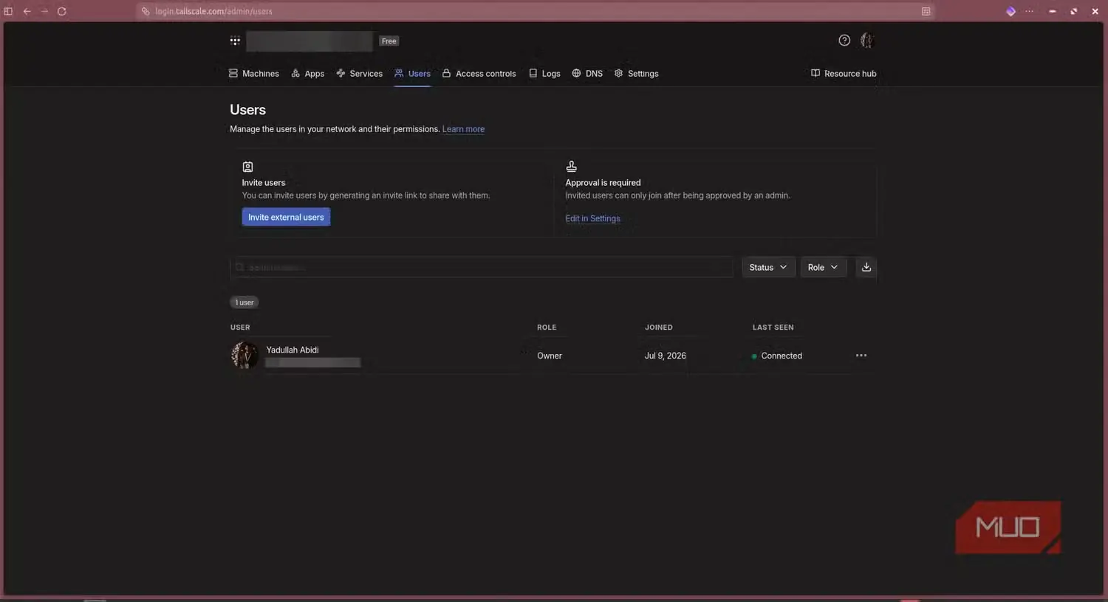Click the 'Connected' status text
Screen dimensions: 1108x602
782,356
